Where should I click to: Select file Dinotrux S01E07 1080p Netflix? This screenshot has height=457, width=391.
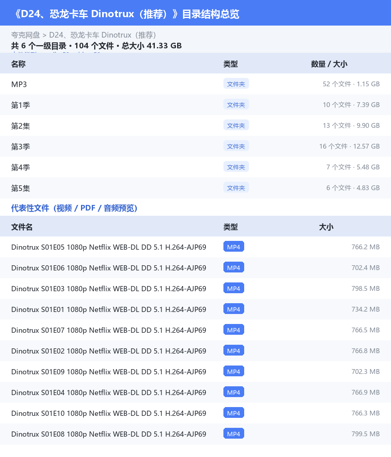[109, 330]
